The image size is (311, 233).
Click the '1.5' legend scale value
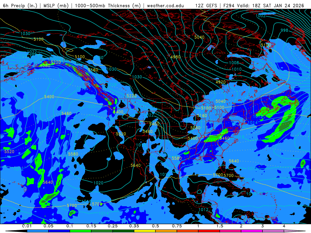coord(220,226)
